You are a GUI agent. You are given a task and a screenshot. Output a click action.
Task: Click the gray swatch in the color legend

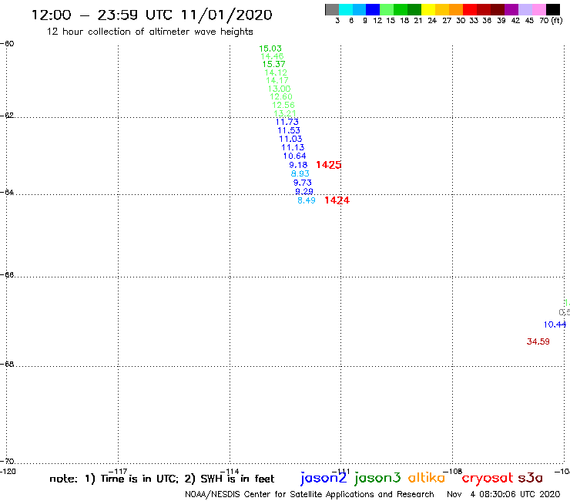332,9
